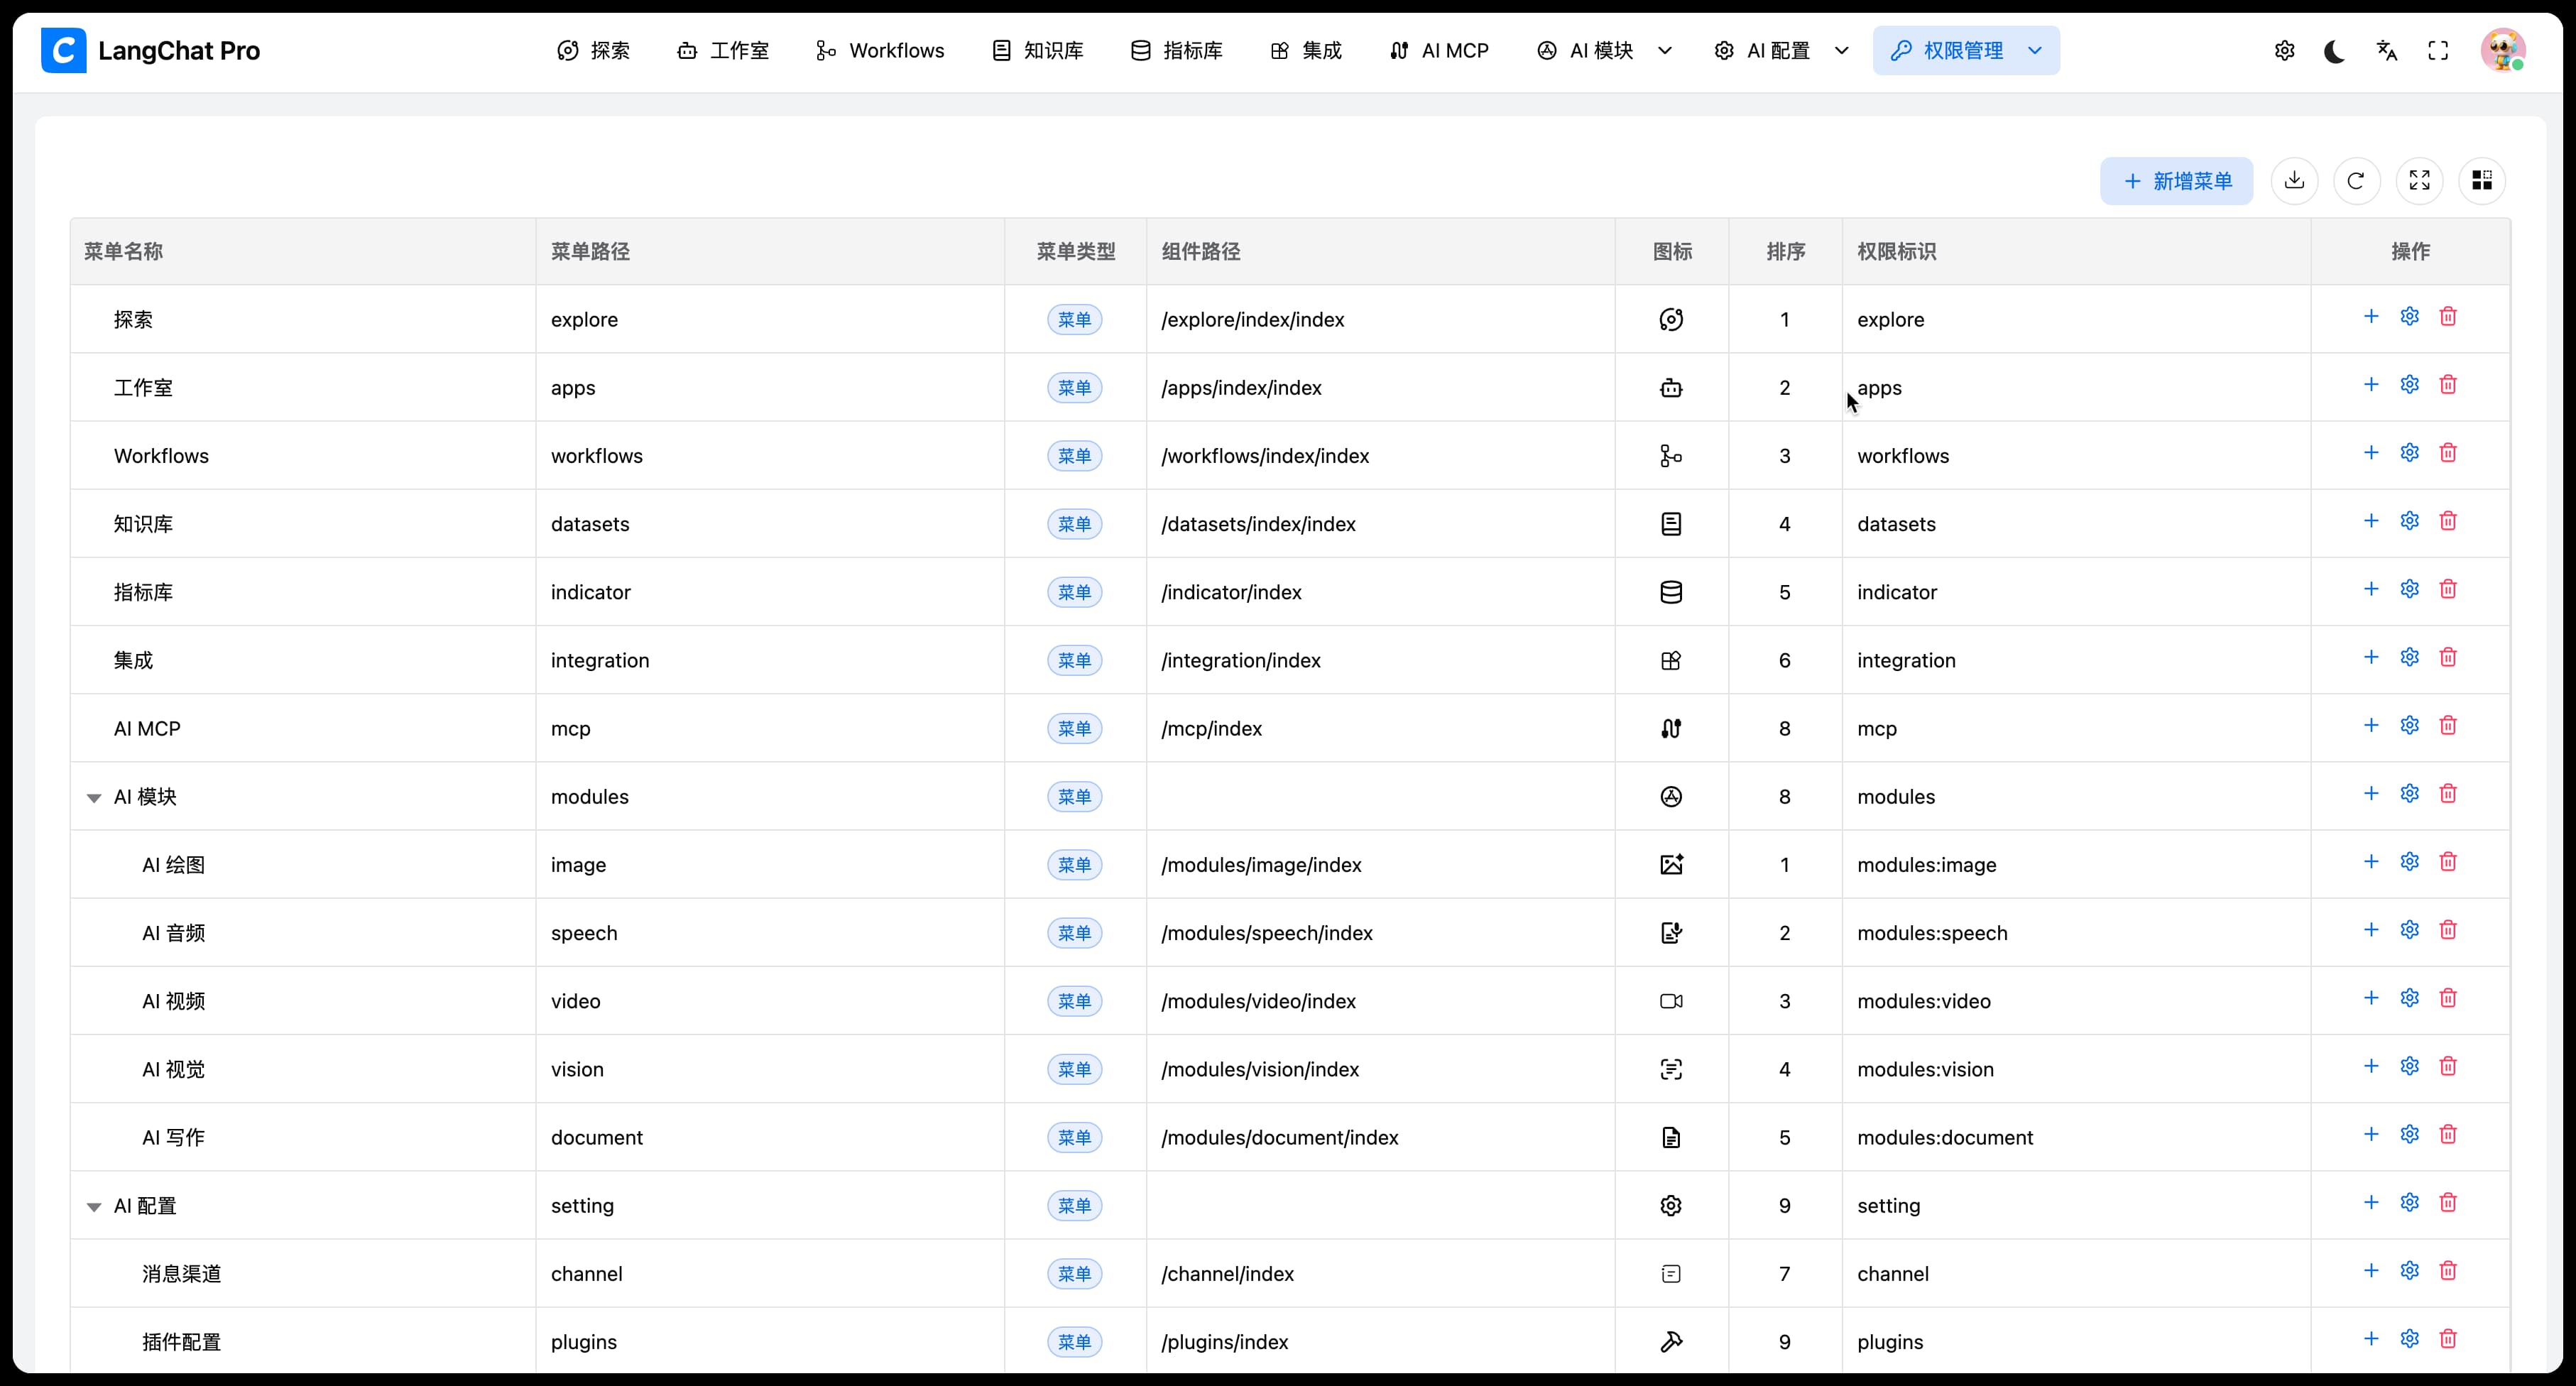The height and width of the screenshot is (1386, 2576).
Task: Add a submenu under 插件配置 row
Action: 2371,1339
